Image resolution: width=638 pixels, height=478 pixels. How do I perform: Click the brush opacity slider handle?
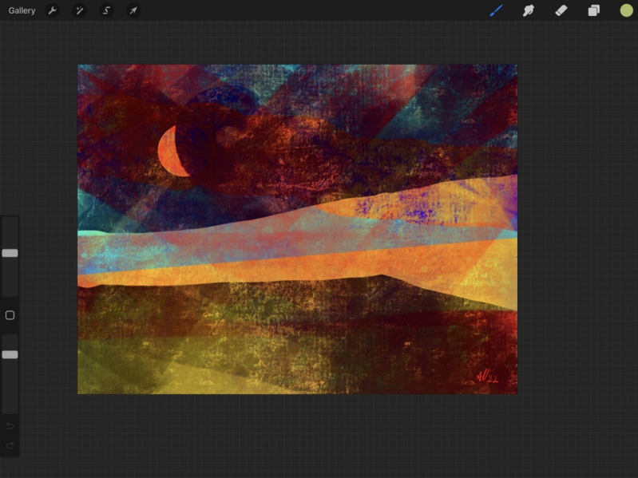point(10,354)
